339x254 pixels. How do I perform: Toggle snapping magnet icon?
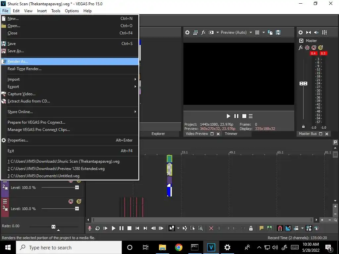point(280,228)
